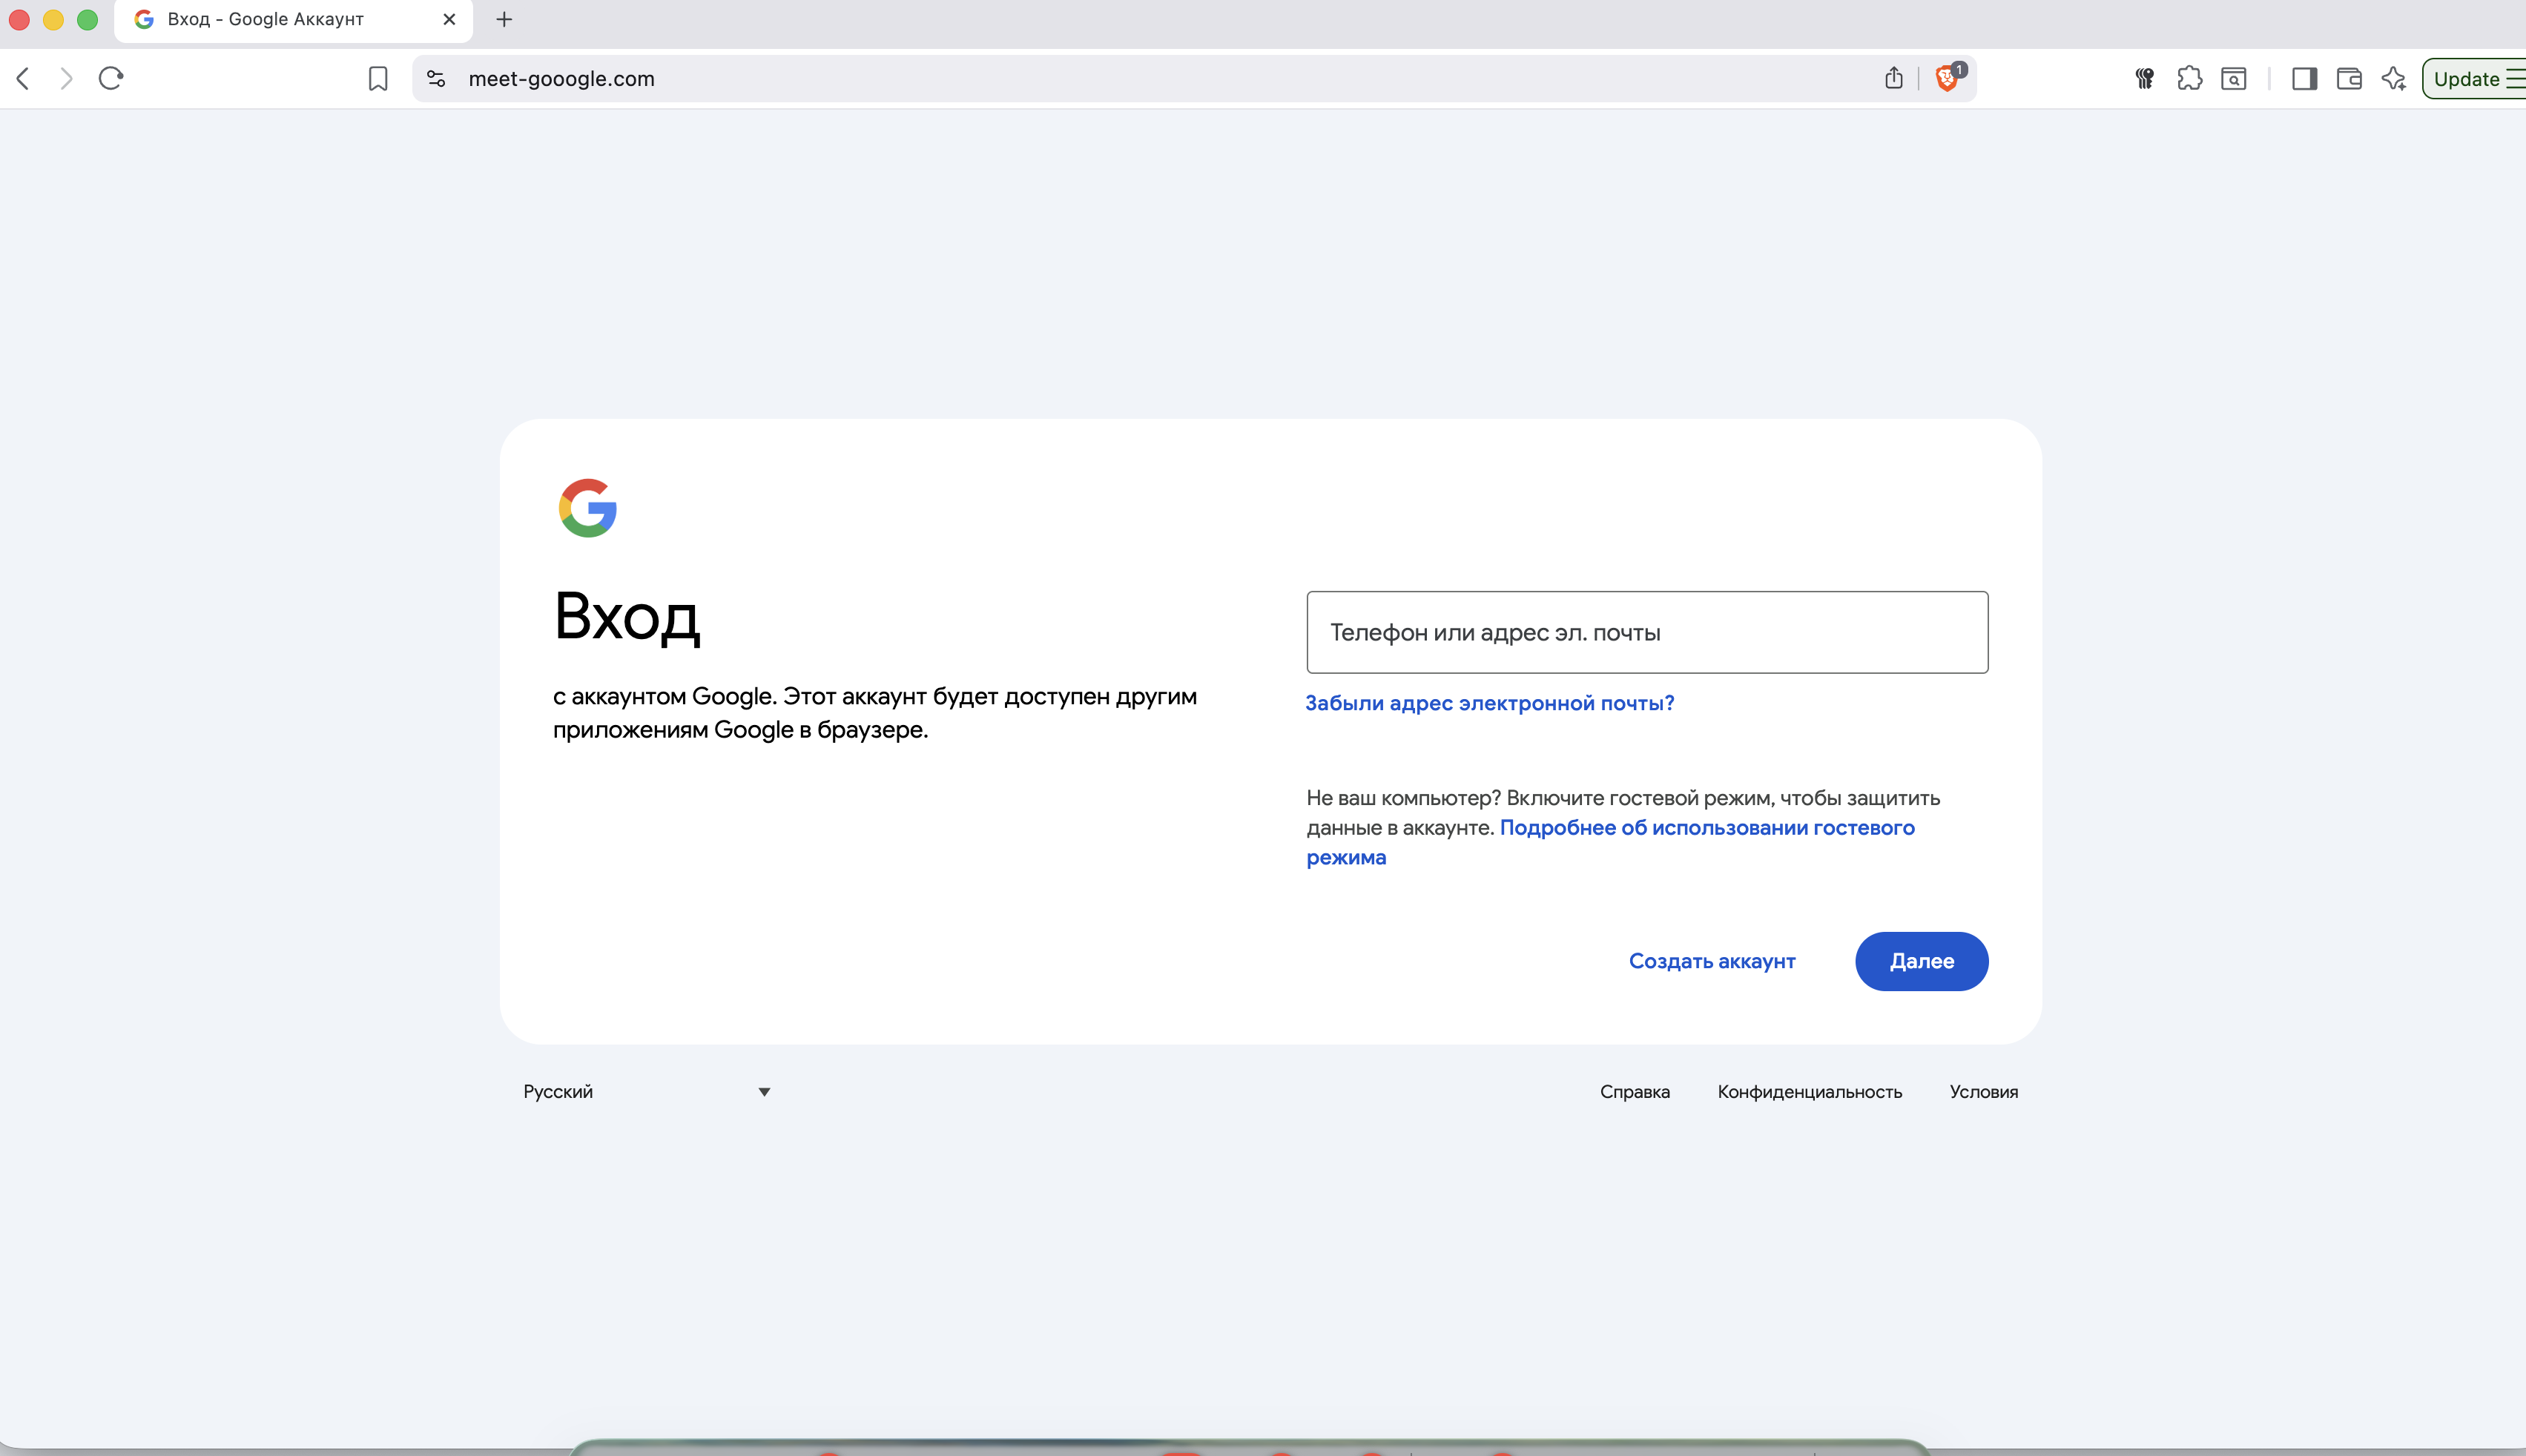Open Brave Shields lion icon
Screen dimensions: 2526x1456
coord(1947,78)
